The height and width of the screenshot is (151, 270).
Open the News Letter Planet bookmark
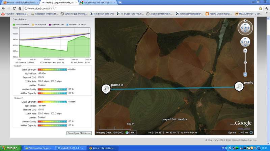coord(160,14)
